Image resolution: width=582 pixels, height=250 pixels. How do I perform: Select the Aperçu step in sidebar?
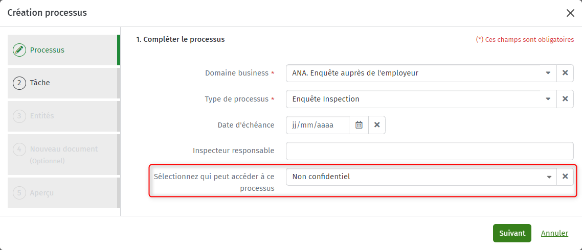63,192
